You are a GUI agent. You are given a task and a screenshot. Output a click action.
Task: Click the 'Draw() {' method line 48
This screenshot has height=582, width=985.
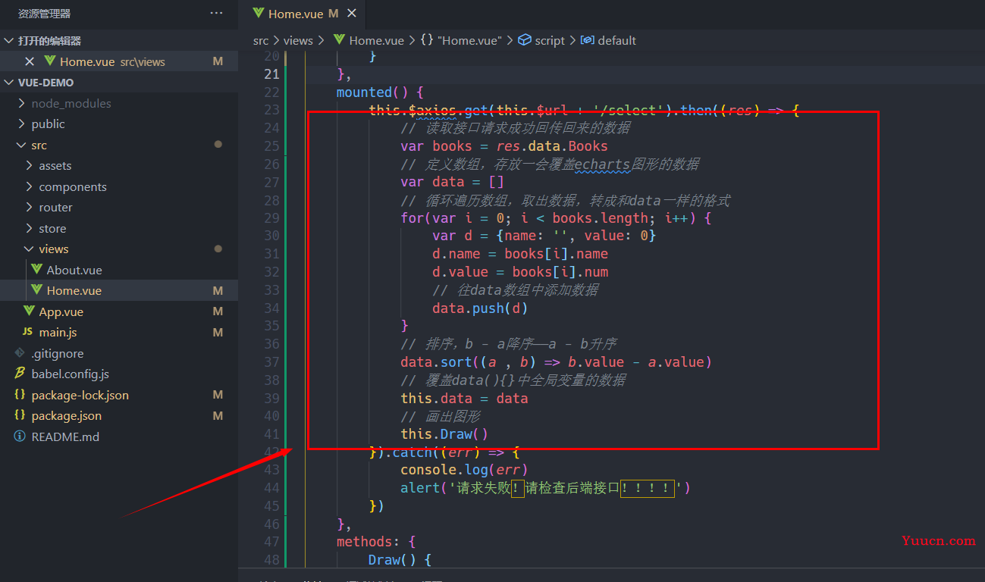point(400,560)
